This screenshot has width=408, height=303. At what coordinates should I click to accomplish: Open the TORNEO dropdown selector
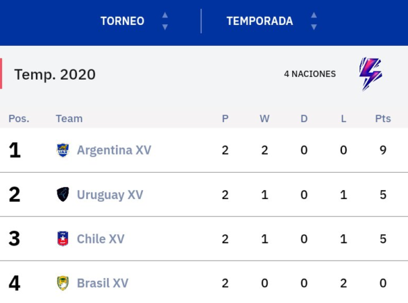pos(134,21)
